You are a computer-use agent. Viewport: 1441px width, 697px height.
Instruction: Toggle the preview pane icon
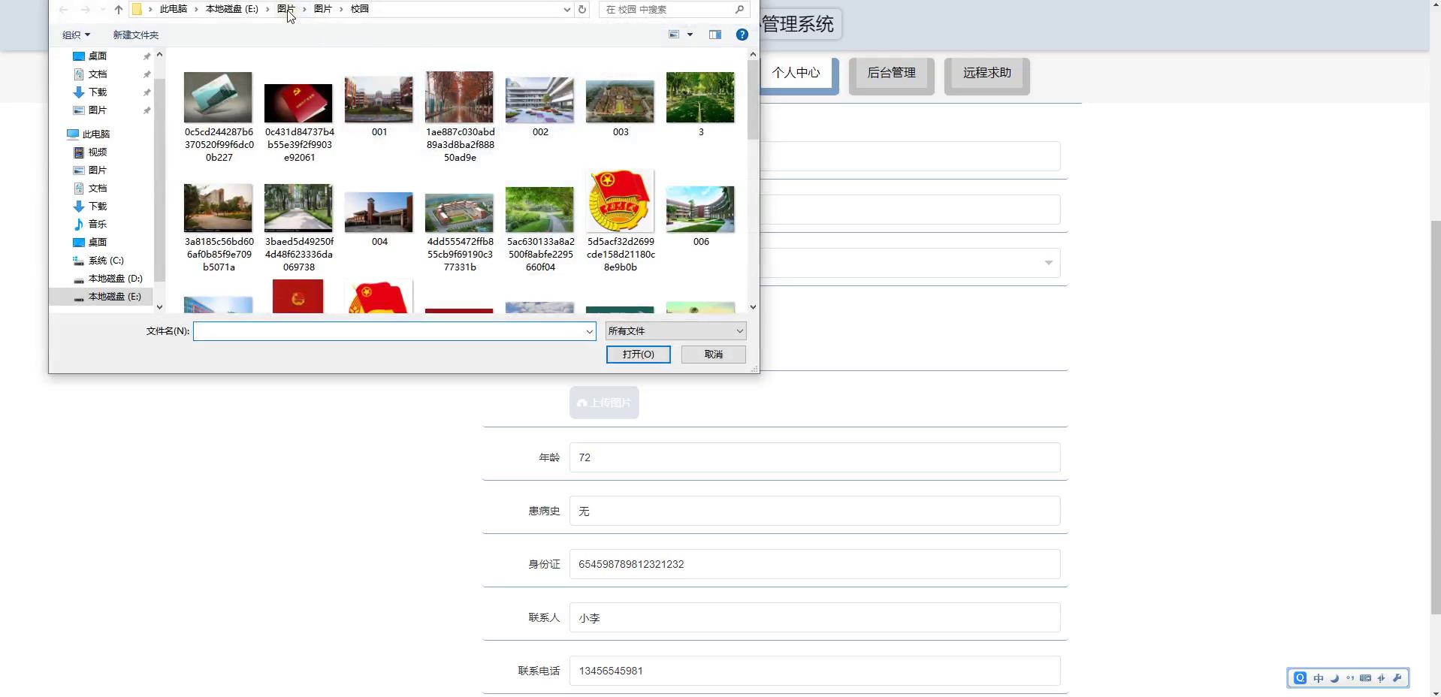715,35
